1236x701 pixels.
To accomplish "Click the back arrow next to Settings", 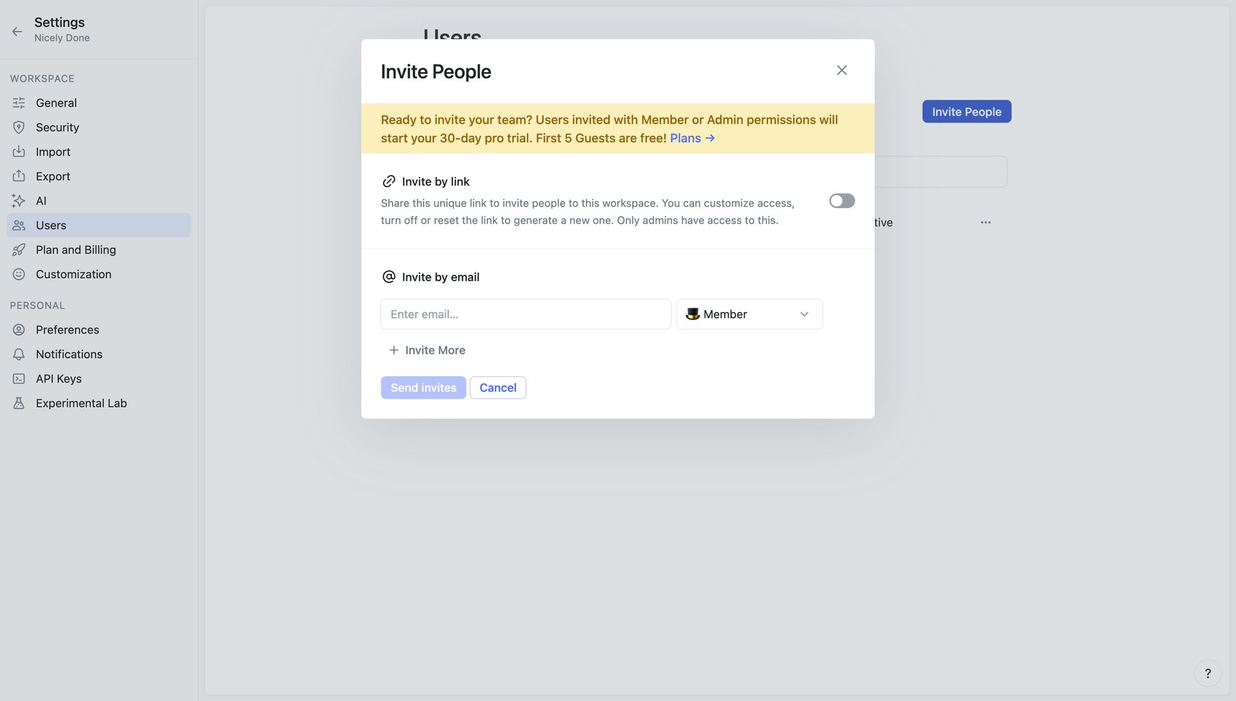I will click(17, 31).
